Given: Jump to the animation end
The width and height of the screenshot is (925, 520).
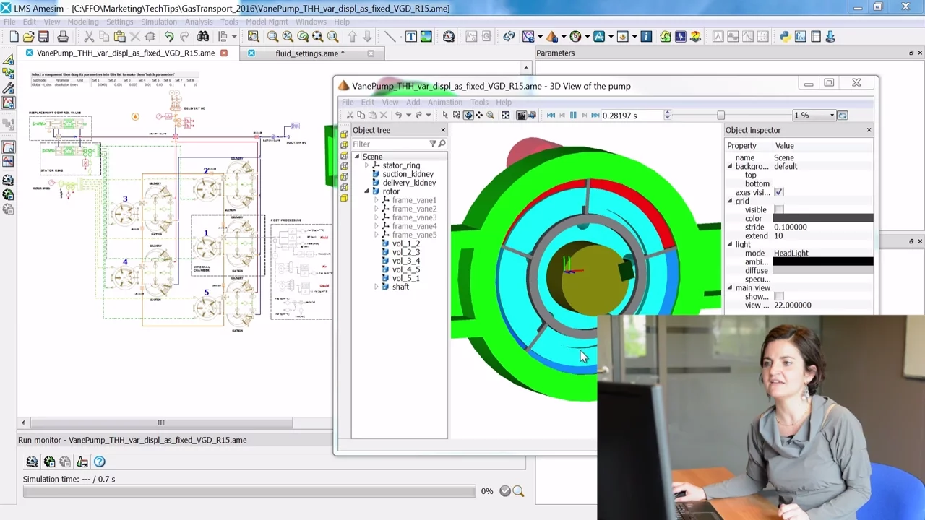Looking at the screenshot, I should (x=595, y=116).
